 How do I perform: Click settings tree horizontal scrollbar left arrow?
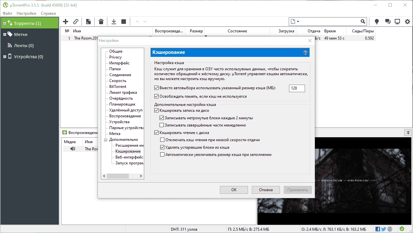(x=104, y=176)
